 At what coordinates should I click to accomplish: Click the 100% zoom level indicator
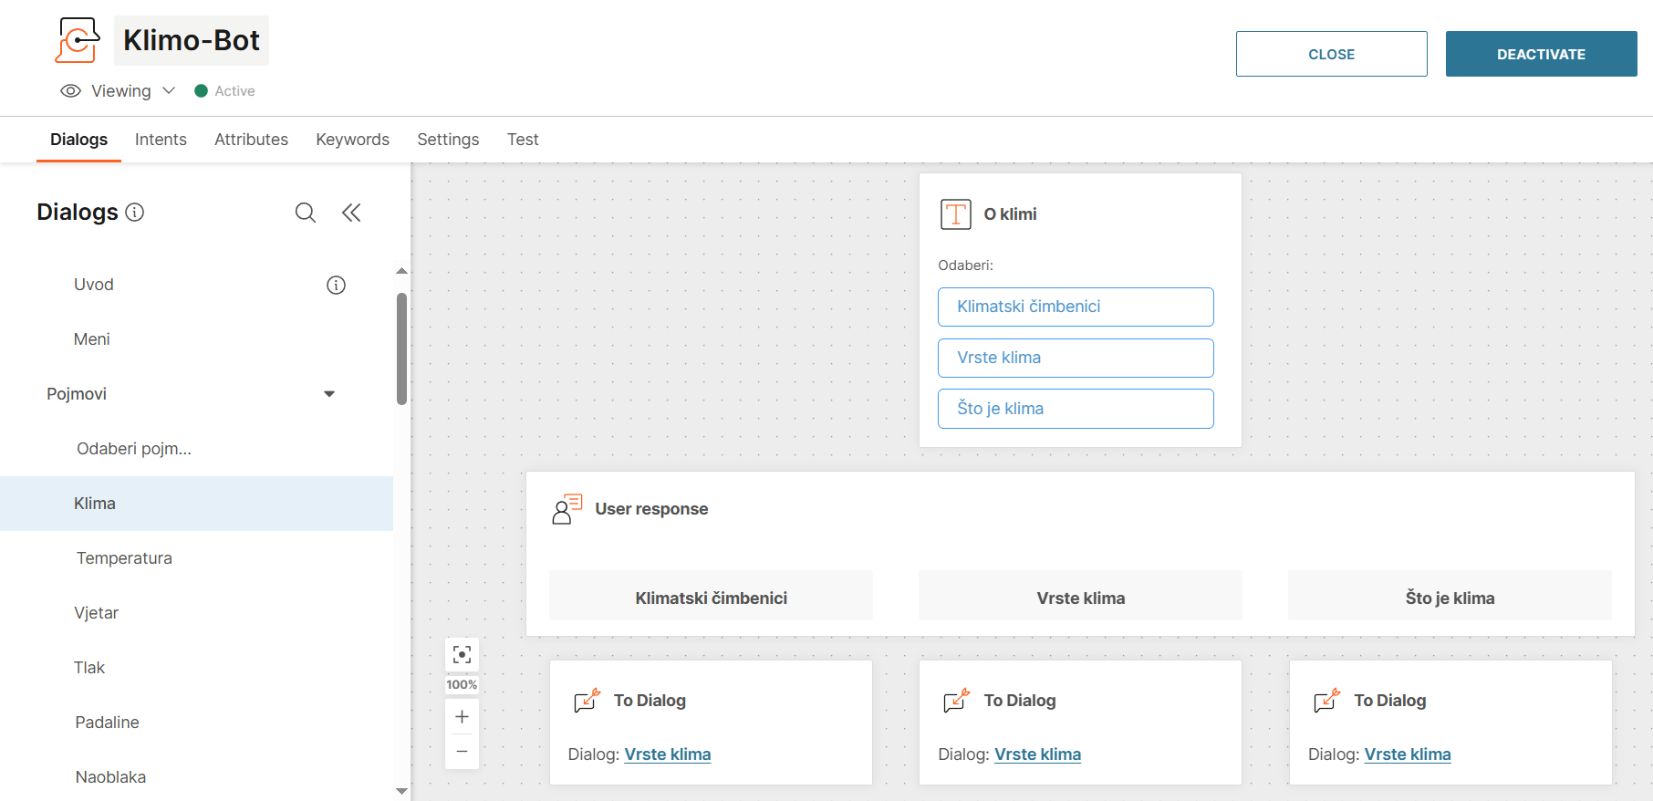coord(462,685)
